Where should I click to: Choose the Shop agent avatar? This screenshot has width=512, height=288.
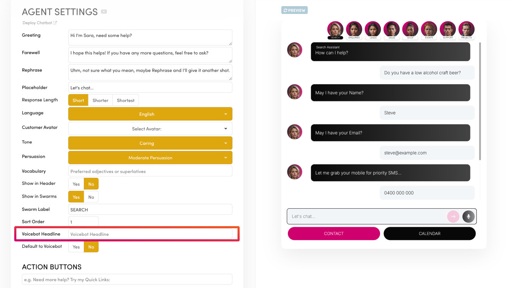pyautogui.click(x=410, y=29)
